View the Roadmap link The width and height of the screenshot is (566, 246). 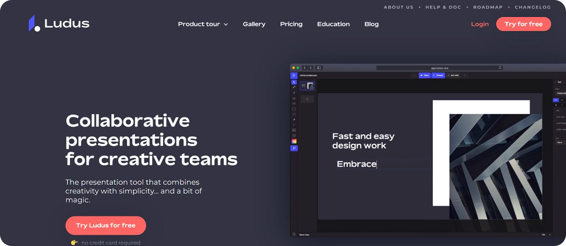point(488,7)
